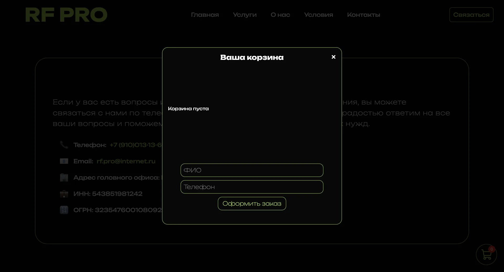Click the Корзина пуста message
The image size is (504, 272).
[x=188, y=109]
